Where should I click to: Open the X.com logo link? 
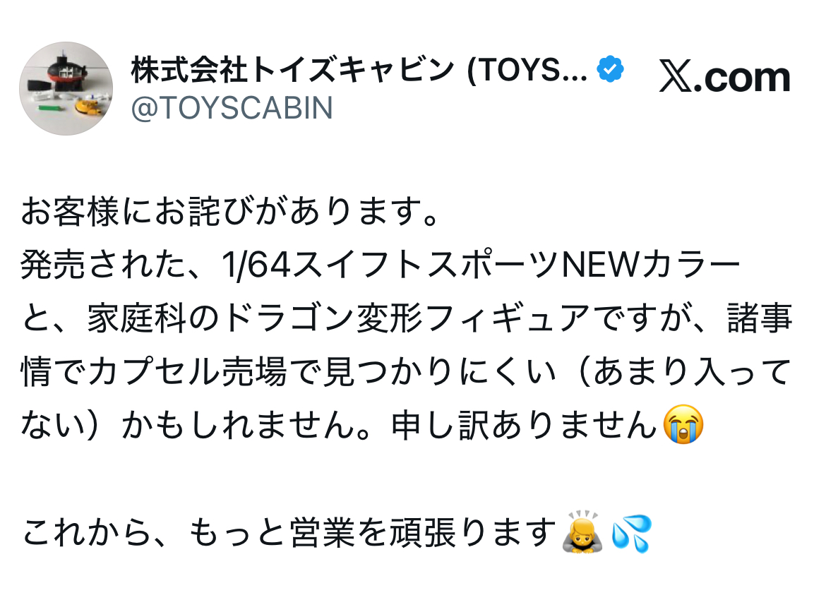tap(725, 78)
